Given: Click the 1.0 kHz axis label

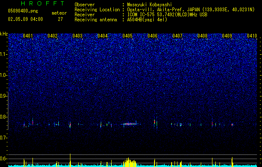Looking at the screenshot, I should point(3,75).
